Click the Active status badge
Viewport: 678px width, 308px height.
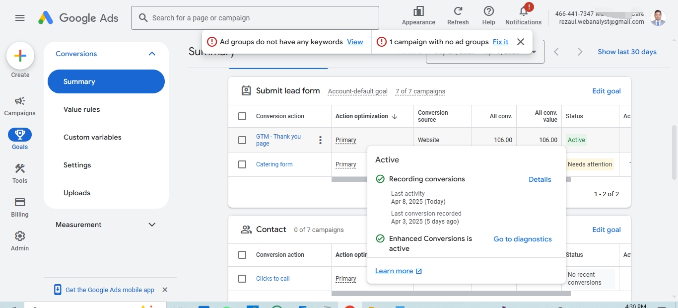click(576, 140)
